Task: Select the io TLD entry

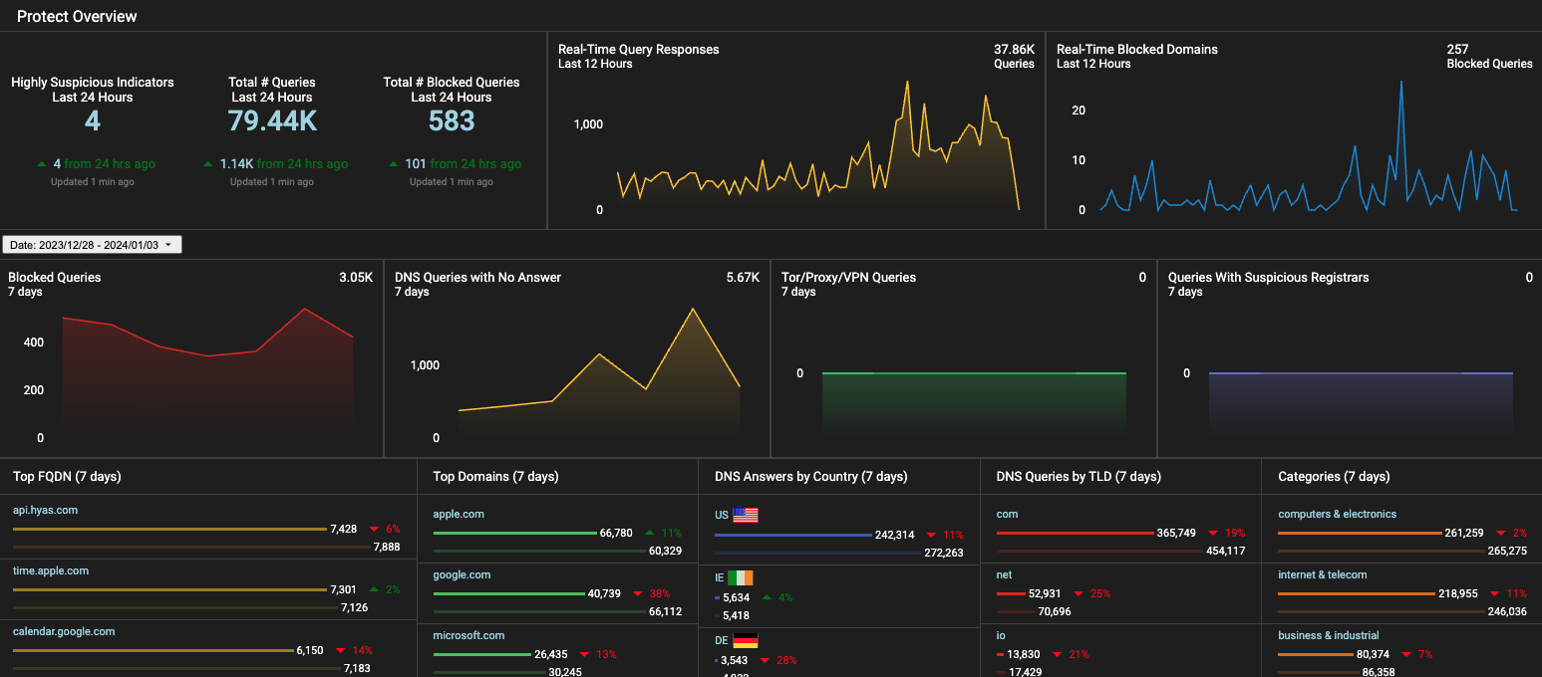Action: pyautogui.click(x=1002, y=635)
